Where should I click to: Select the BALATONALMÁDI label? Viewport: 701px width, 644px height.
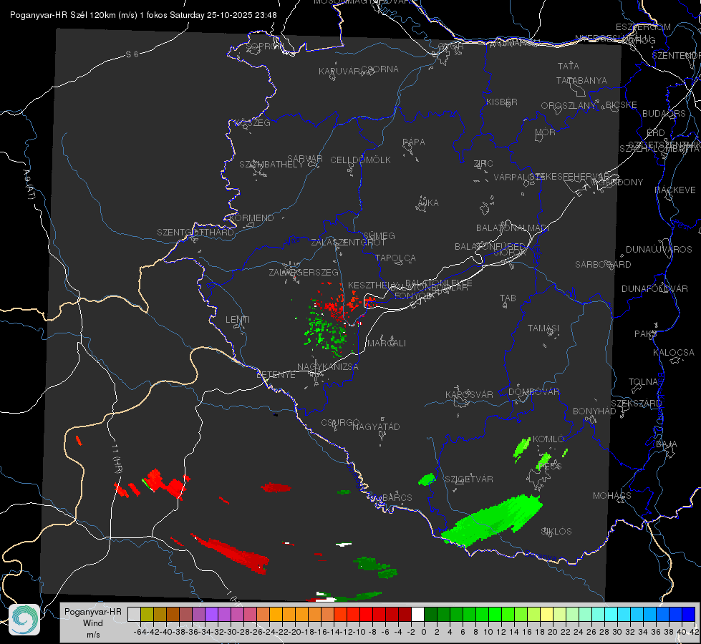coord(513,228)
